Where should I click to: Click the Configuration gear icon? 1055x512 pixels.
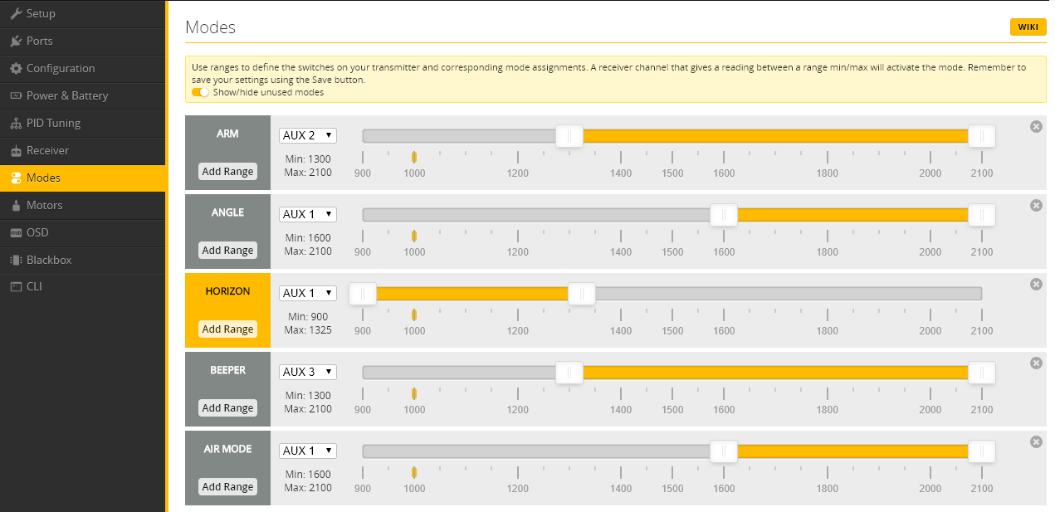click(16, 68)
